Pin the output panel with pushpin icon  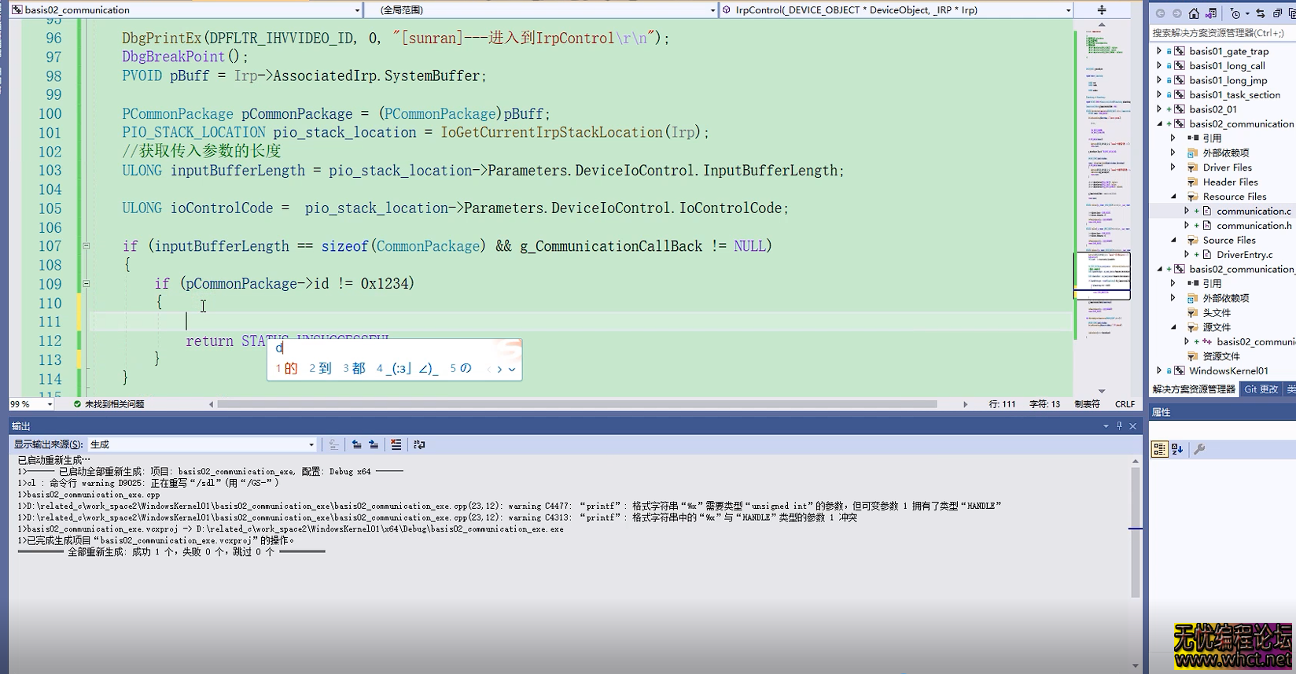pyautogui.click(x=1119, y=425)
